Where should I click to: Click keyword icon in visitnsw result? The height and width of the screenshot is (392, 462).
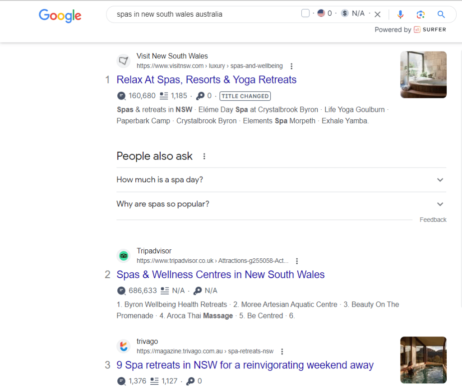pyautogui.click(x=200, y=96)
